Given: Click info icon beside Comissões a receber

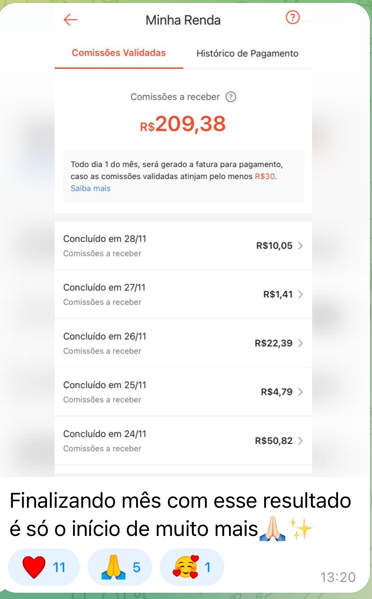Looking at the screenshot, I should point(231,97).
